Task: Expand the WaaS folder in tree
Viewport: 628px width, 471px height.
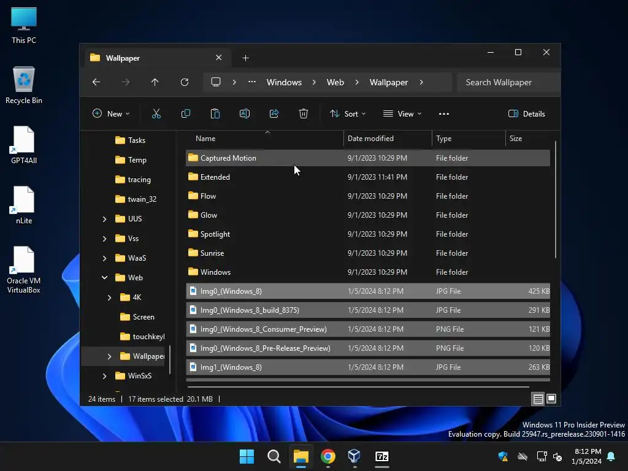Action: 104,258
